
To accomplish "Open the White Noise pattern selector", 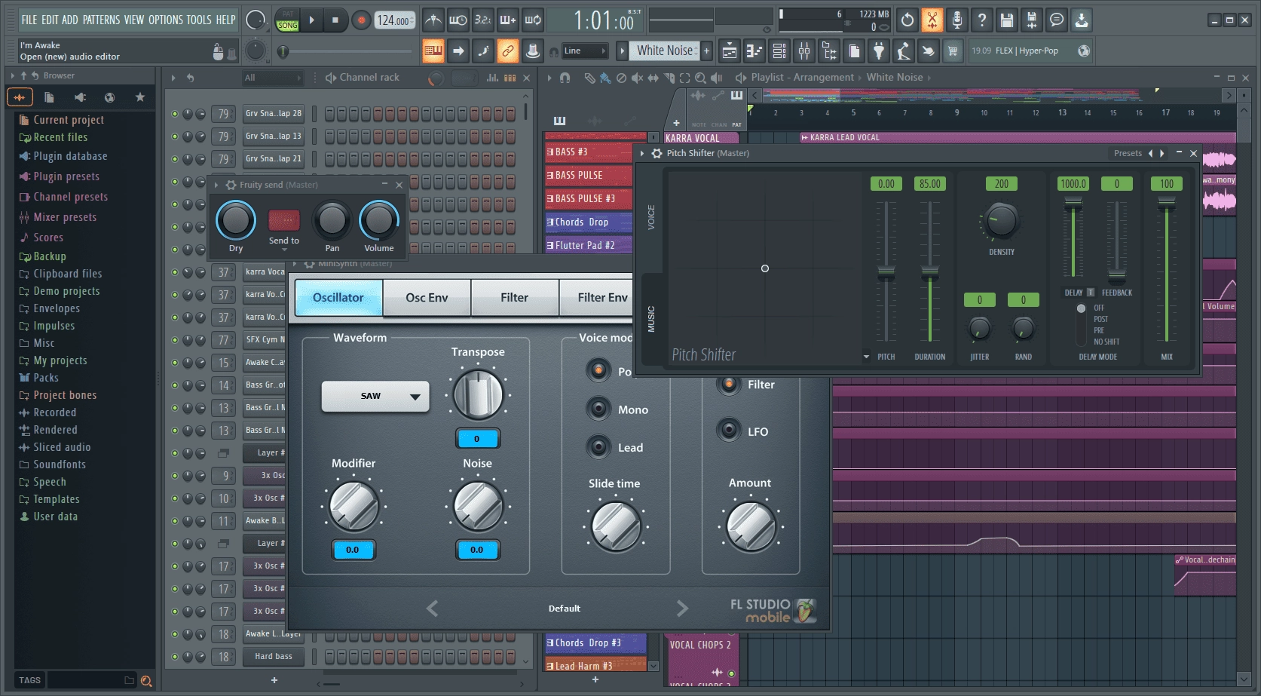I will pyautogui.click(x=664, y=51).
